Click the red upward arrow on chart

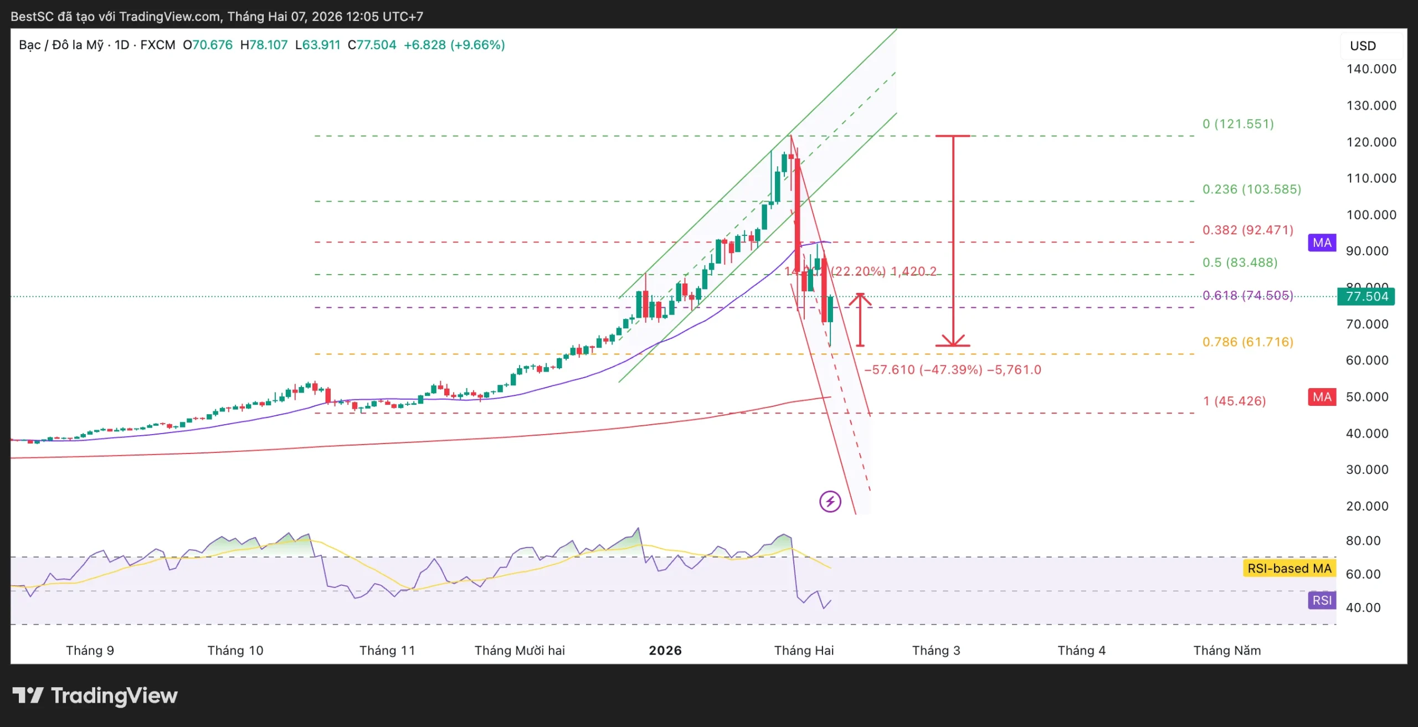860,320
